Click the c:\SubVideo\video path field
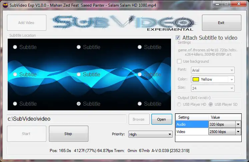Viewport: 249px width, 162px height. click(66, 119)
